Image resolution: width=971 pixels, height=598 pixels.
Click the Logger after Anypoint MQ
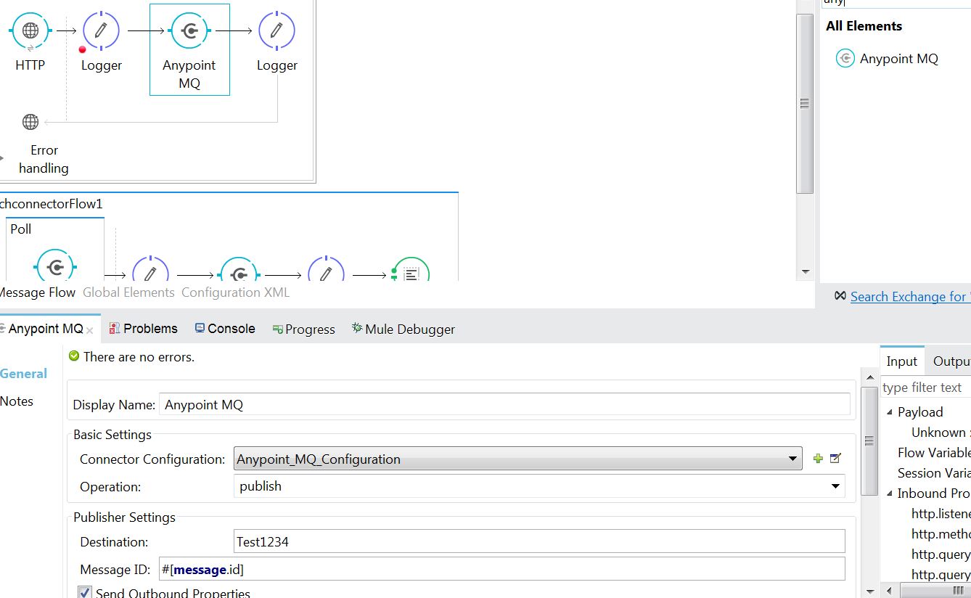point(276,30)
